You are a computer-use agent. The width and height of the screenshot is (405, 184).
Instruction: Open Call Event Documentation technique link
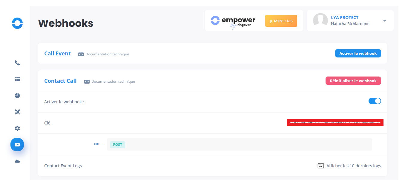click(x=107, y=54)
